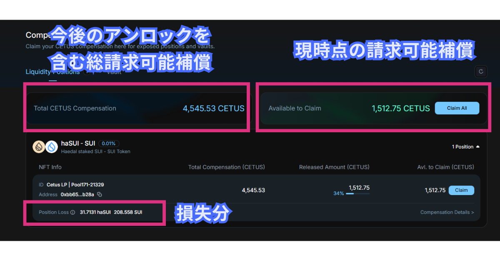Click the refresh icon button

point(481,72)
